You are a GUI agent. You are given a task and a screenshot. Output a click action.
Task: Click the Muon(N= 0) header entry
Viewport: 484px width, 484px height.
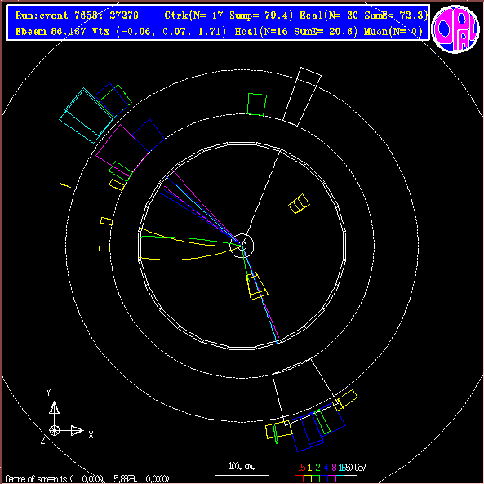point(393,32)
